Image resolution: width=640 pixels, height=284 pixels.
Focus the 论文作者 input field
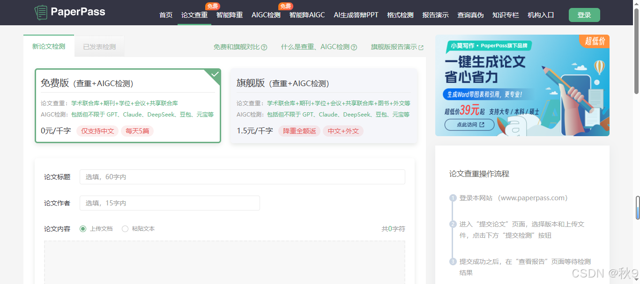(170, 203)
